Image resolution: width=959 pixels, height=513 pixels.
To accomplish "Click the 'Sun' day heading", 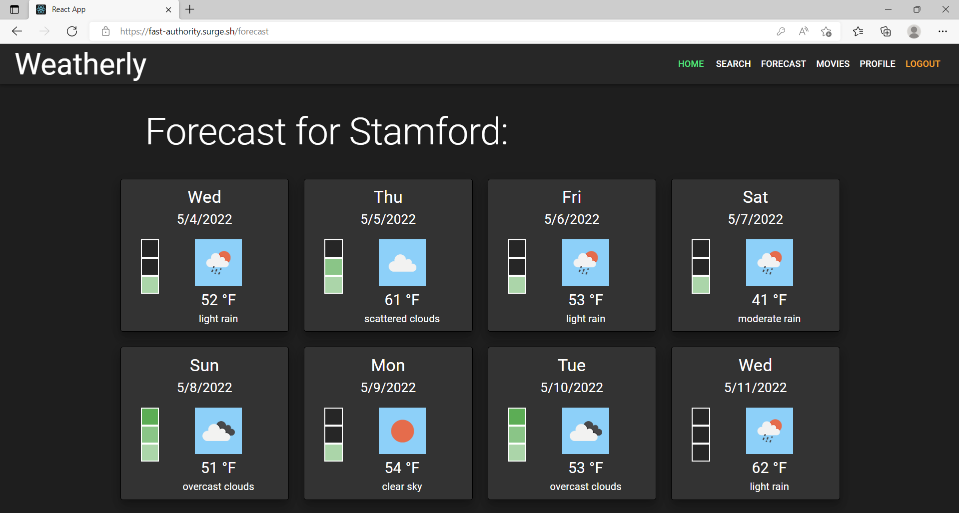I will tap(204, 365).
